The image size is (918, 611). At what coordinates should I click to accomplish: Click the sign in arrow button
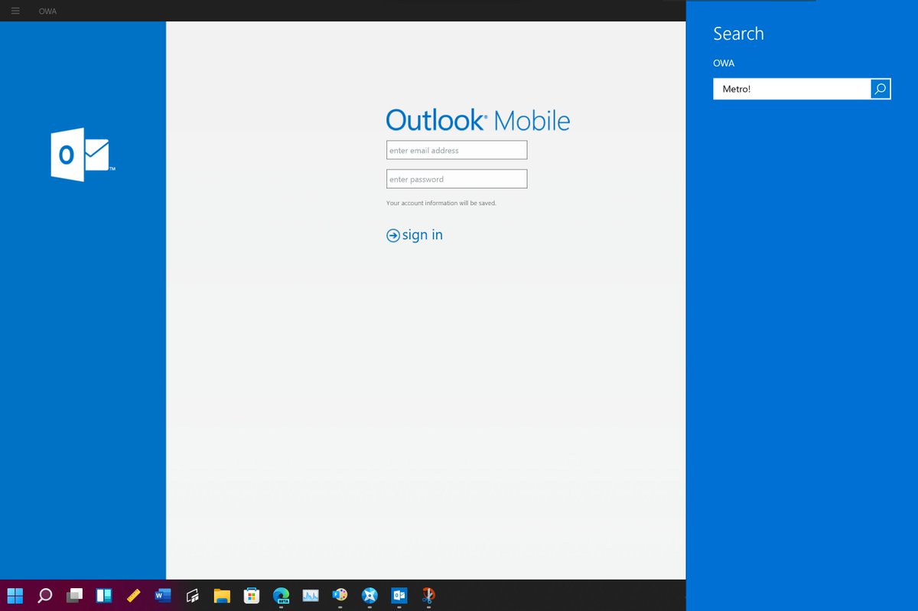(393, 236)
